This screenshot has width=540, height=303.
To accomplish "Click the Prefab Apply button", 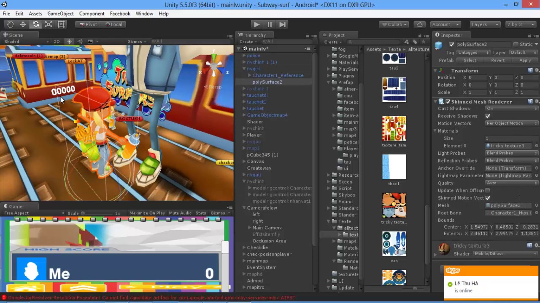I will [525, 61].
